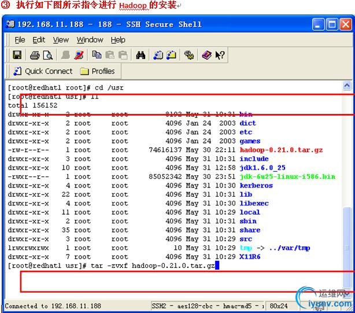Click the hadoop-0.21.0.tar.gz file name

[x=281, y=150]
